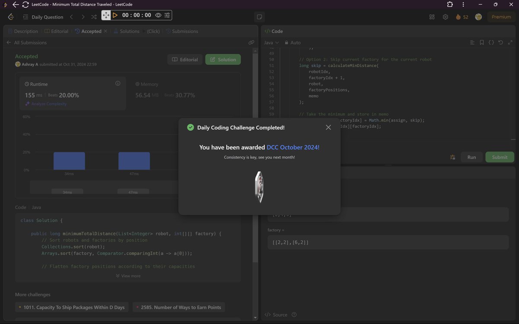Viewport: 519px width, 324px height.
Task: Click the Editorial button beside Accepted
Action: pyautogui.click(x=185, y=60)
